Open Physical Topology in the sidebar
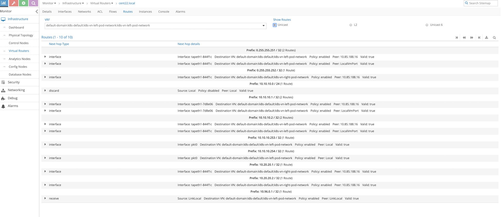Image resolution: width=501 pixels, height=217 pixels. (21, 35)
